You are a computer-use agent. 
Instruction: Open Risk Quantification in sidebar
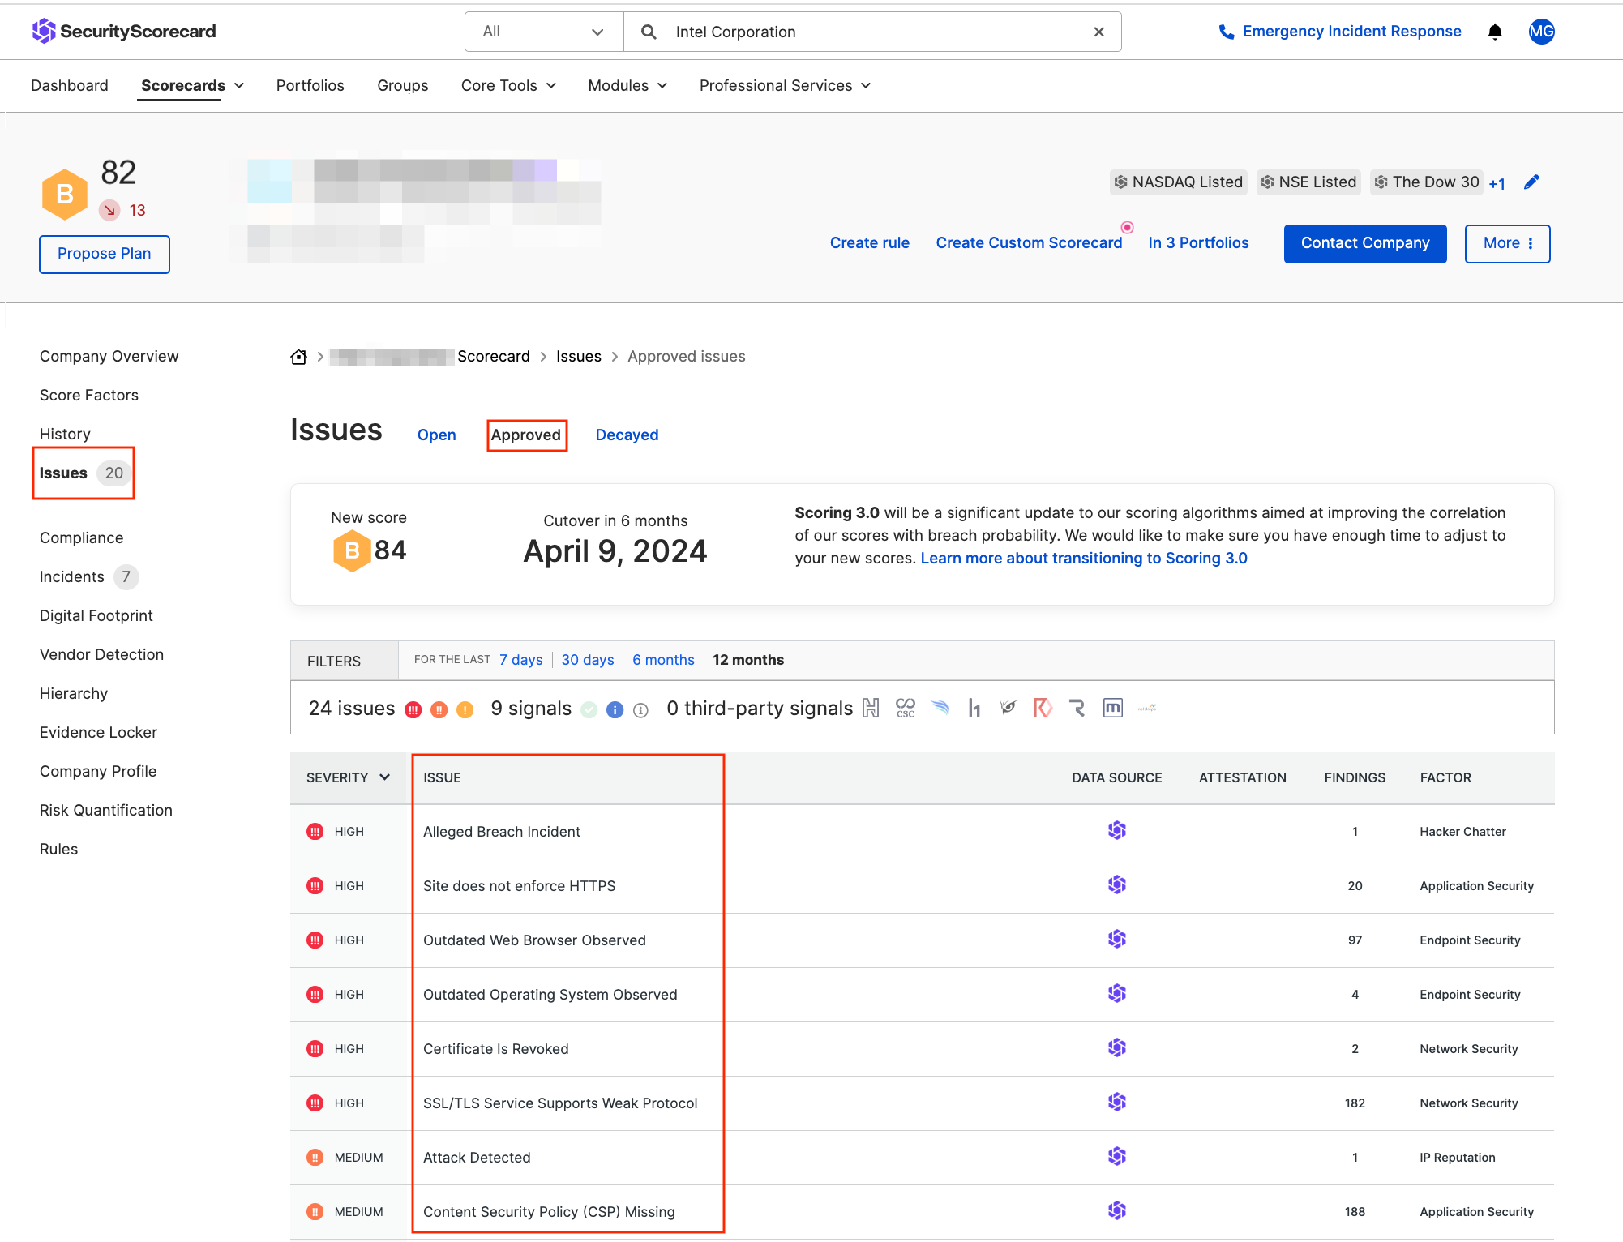click(106, 810)
